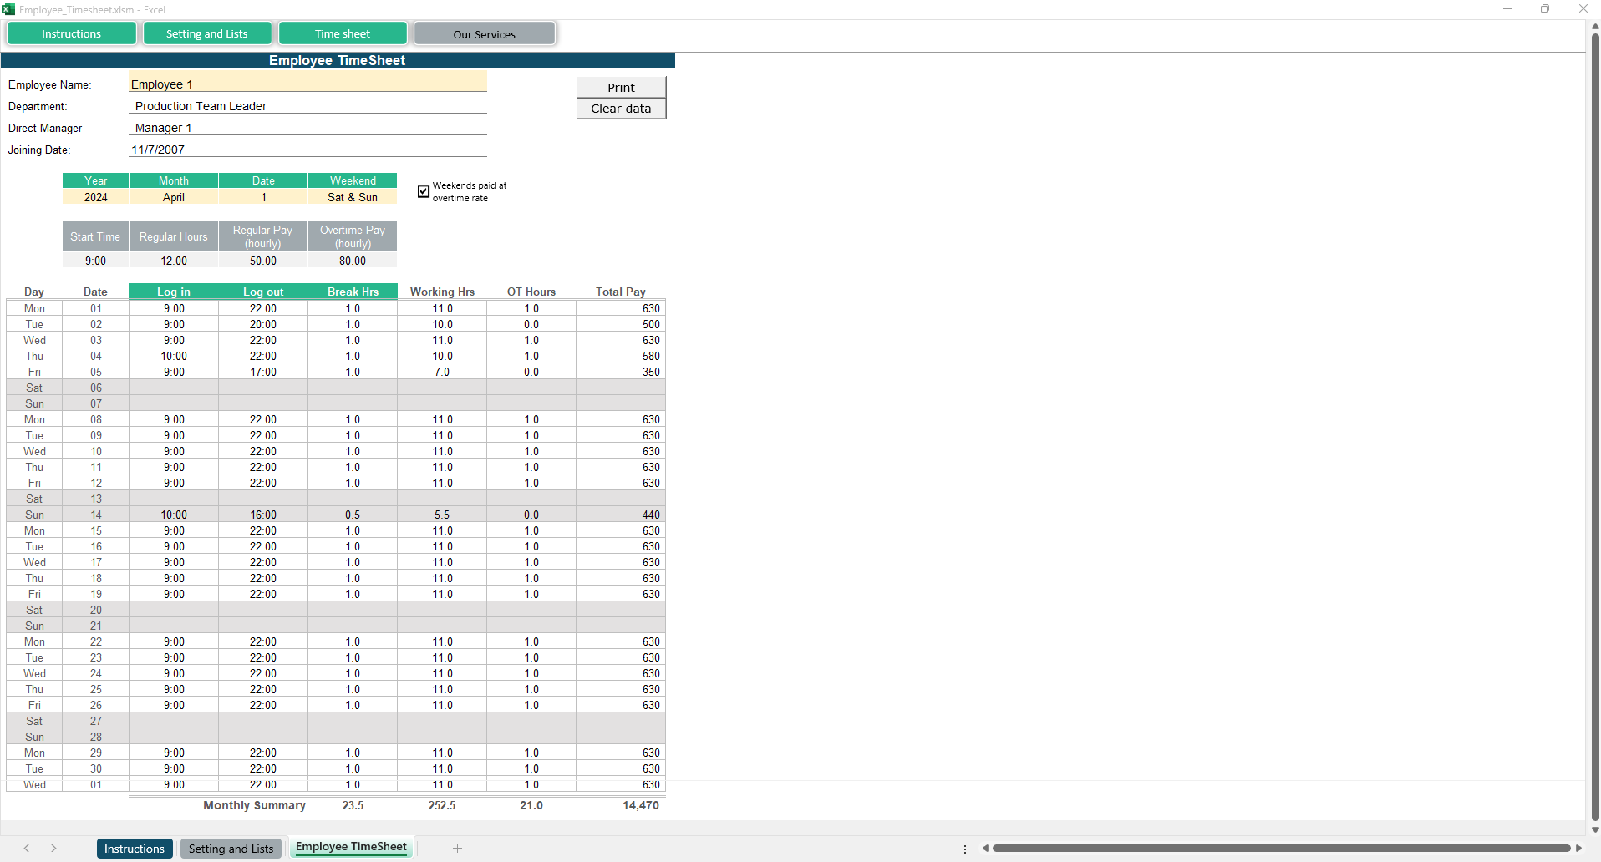Switch to the Instructions sheet tab at bottom
1601x862 pixels.
click(135, 849)
